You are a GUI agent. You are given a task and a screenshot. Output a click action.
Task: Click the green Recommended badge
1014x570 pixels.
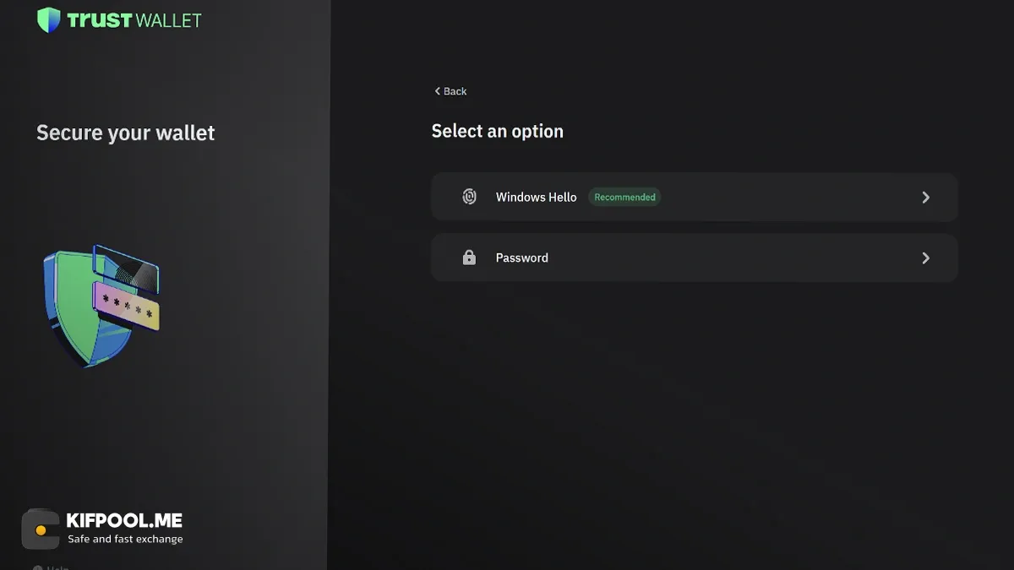pyautogui.click(x=624, y=197)
